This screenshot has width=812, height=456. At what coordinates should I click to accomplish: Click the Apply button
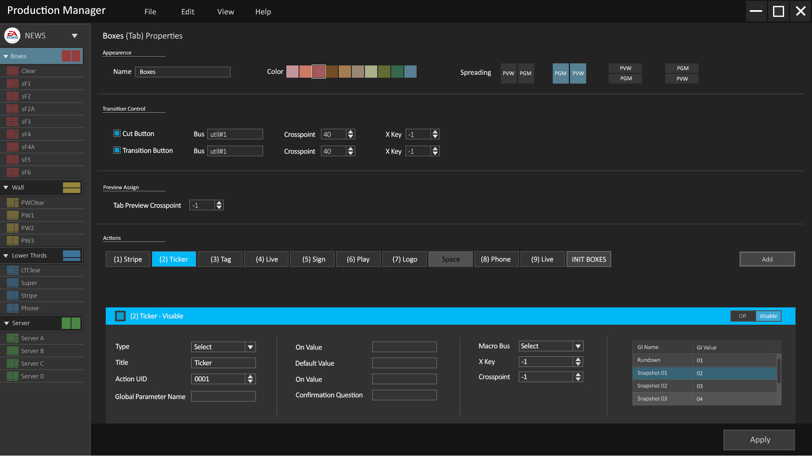[759, 440]
